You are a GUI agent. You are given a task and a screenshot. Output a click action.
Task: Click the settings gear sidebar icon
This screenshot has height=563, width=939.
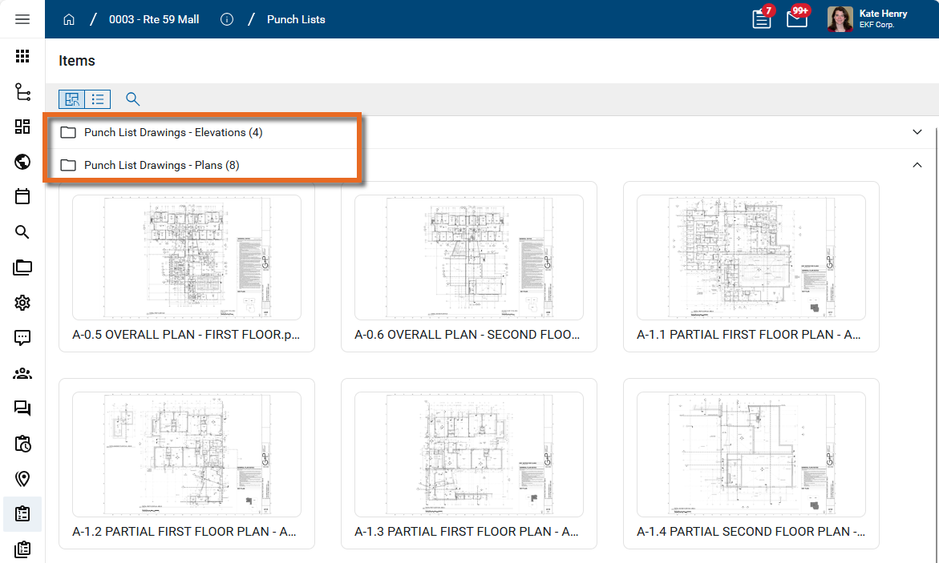pyautogui.click(x=22, y=303)
